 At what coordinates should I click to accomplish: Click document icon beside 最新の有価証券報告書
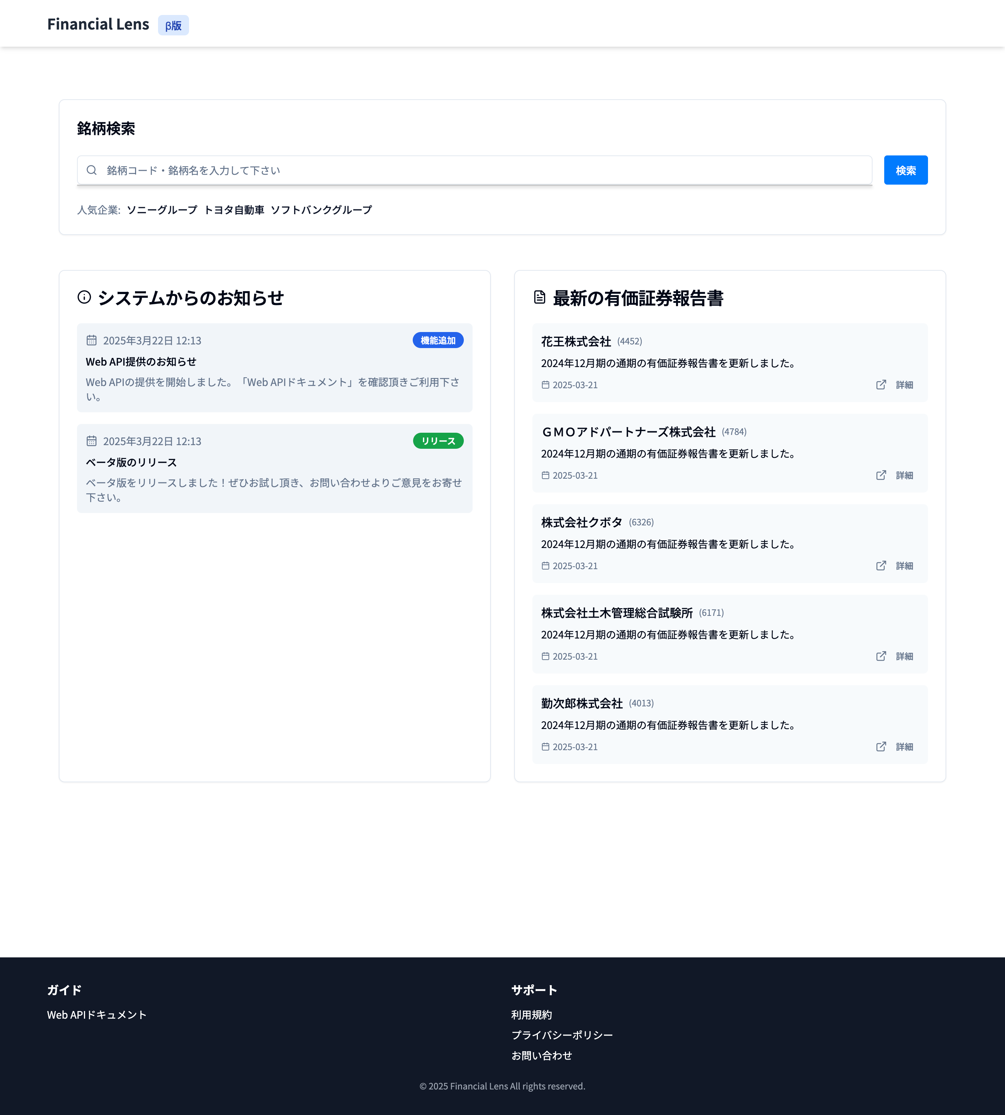pyautogui.click(x=539, y=297)
